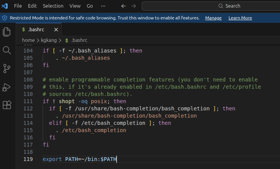Viewport: 280px width, 169px height.
Task: Close the .bashrc tab
Action: pos(56,30)
